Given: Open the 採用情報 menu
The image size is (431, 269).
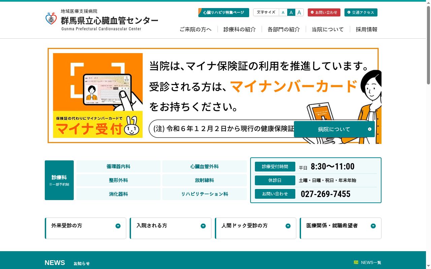Looking at the screenshot, I should pos(367,29).
